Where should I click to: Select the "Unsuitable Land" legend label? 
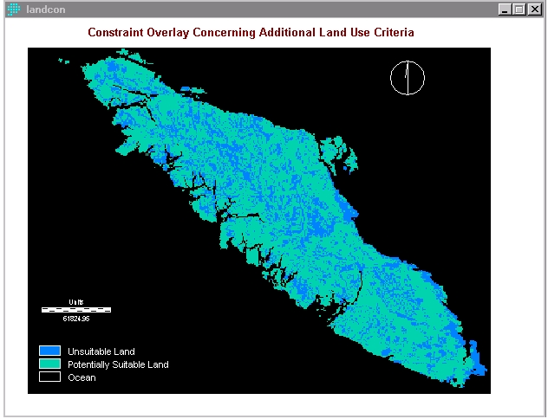coord(101,351)
